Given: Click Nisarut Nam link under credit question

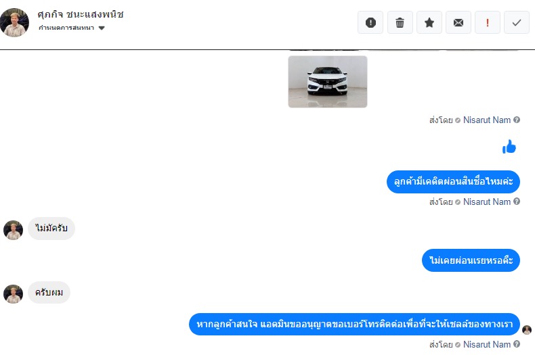Looking at the screenshot, I should click(x=486, y=202).
